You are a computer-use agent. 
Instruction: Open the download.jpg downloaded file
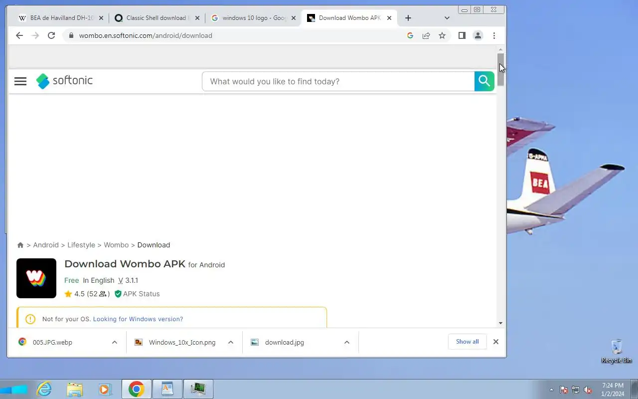tap(285, 342)
